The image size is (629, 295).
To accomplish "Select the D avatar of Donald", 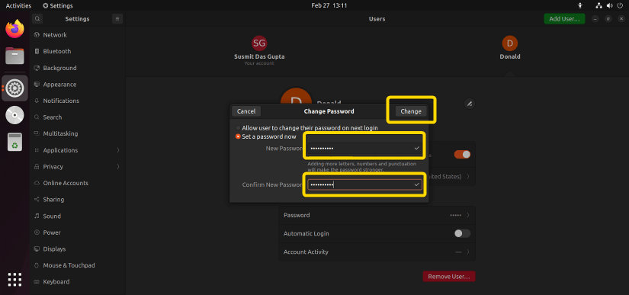I will click(x=510, y=43).
